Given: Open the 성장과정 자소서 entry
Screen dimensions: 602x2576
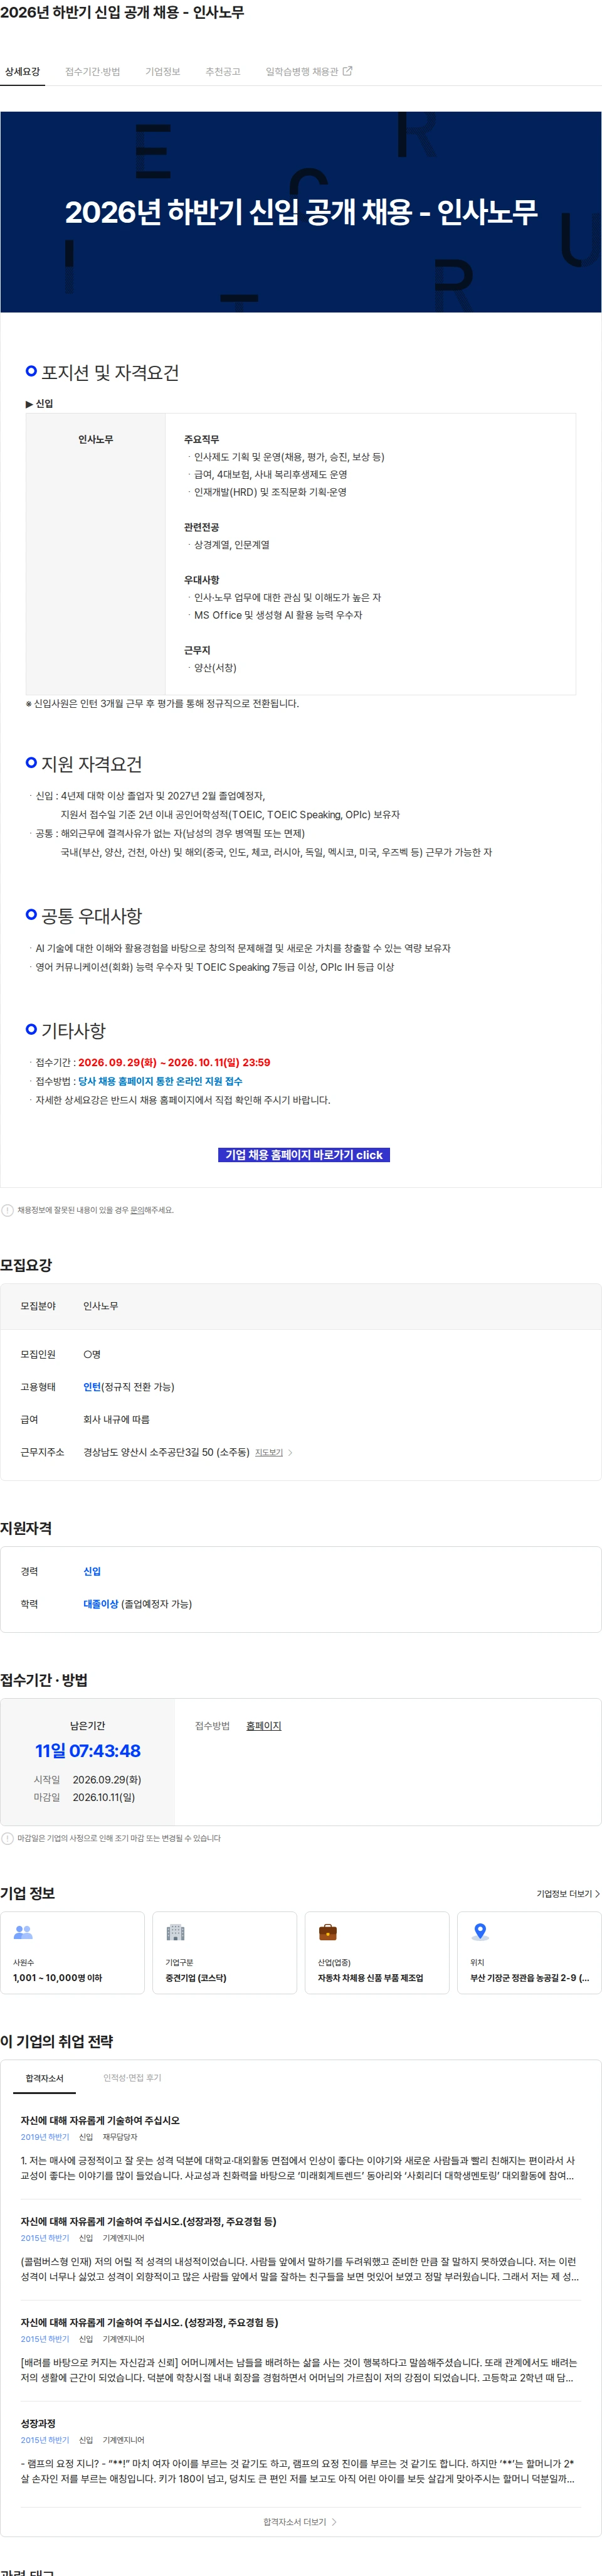Looking at the screenshot, I should [x=300, y=2452].
